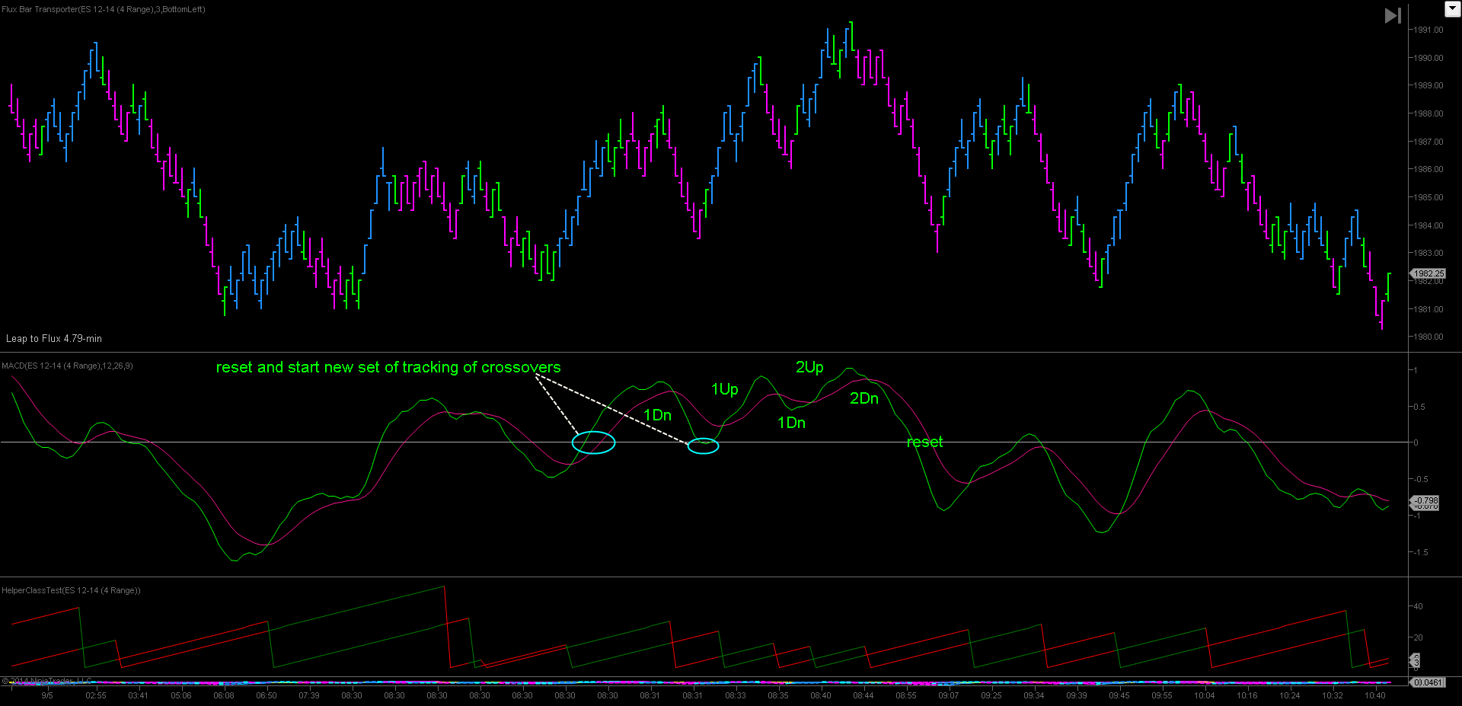Screen dimensions: 1462x706
Task: Click the 1990.00 price axis label
Action: [x=1429, y=58]
